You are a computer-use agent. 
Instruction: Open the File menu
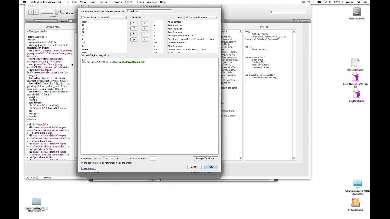[x=66, y=2]
